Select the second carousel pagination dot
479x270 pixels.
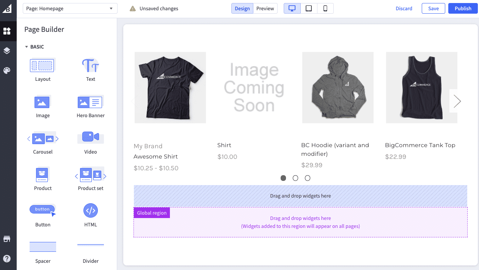295,178
